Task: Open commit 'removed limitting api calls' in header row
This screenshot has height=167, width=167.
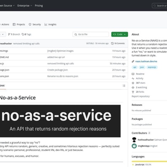Action: (26, 43)
